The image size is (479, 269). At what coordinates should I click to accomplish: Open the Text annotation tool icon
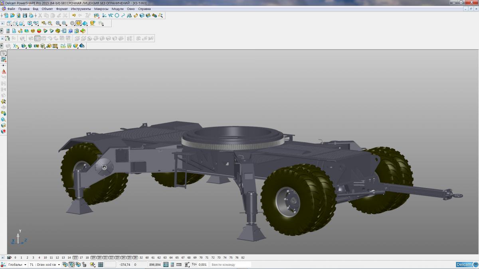(x=129, y=15)
